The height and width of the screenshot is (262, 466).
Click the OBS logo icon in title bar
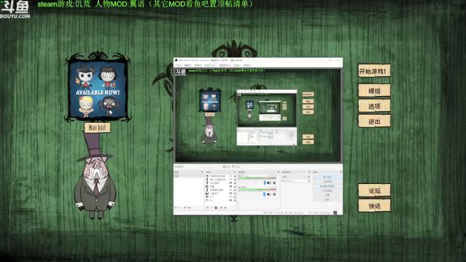176,61
